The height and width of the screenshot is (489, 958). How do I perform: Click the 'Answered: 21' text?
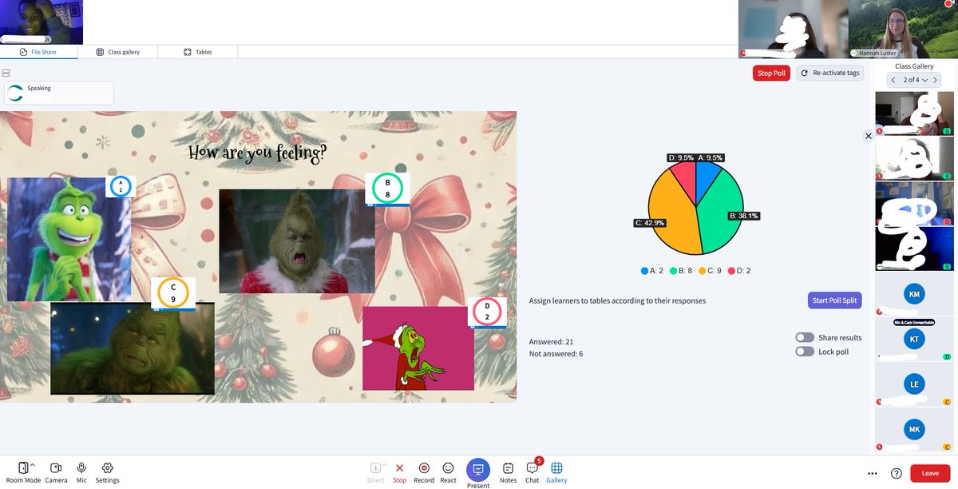[552, 341]
